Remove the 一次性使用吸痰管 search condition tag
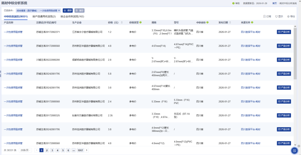The image size is (301, 155). point(59,11)
